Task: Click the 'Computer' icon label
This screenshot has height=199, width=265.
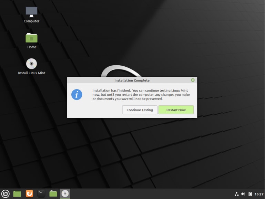Action: click(31, 21)
